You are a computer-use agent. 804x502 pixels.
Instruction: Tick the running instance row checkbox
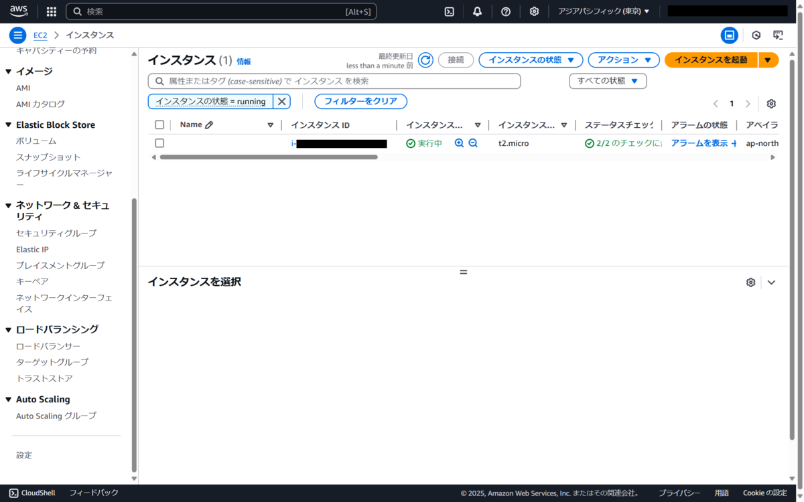pyautogui.click(x=159, y=143)
